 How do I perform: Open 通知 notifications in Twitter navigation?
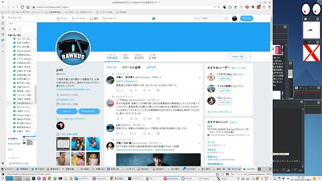[94, 19]
